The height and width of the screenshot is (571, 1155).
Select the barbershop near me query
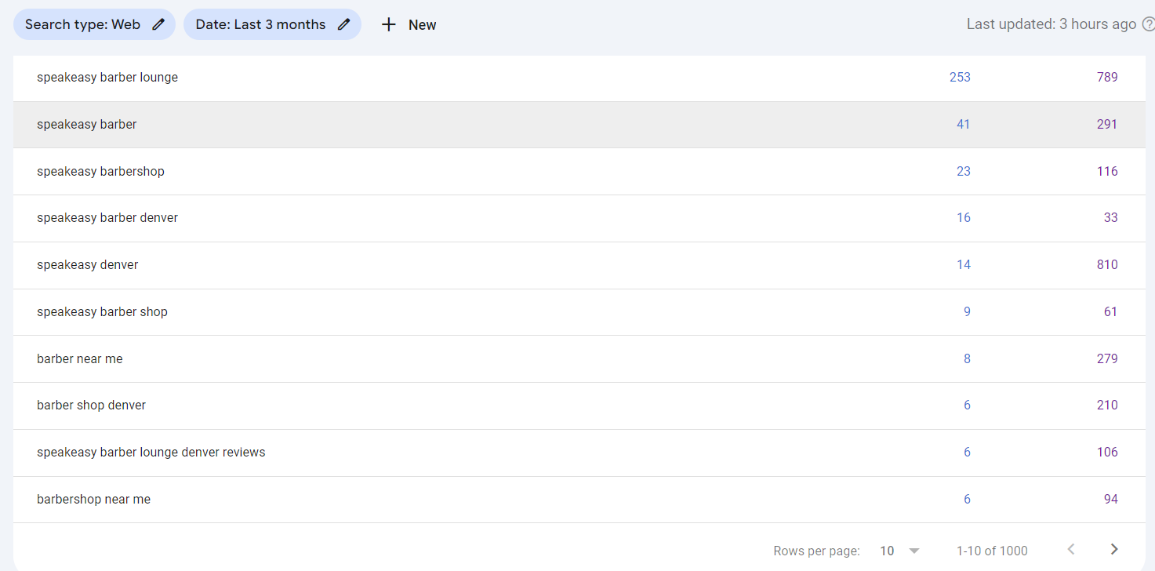(93, 499)
